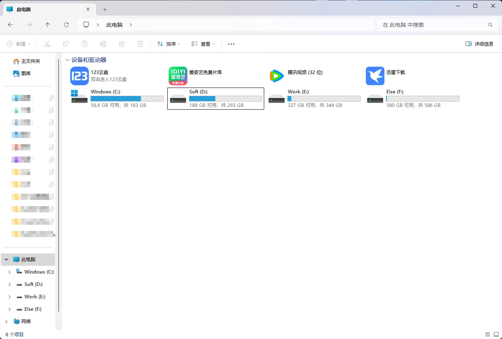This screenshot has width=502, height=339.
Task: Expand Else (F:) in the sidebar tree
Action: 10,310
